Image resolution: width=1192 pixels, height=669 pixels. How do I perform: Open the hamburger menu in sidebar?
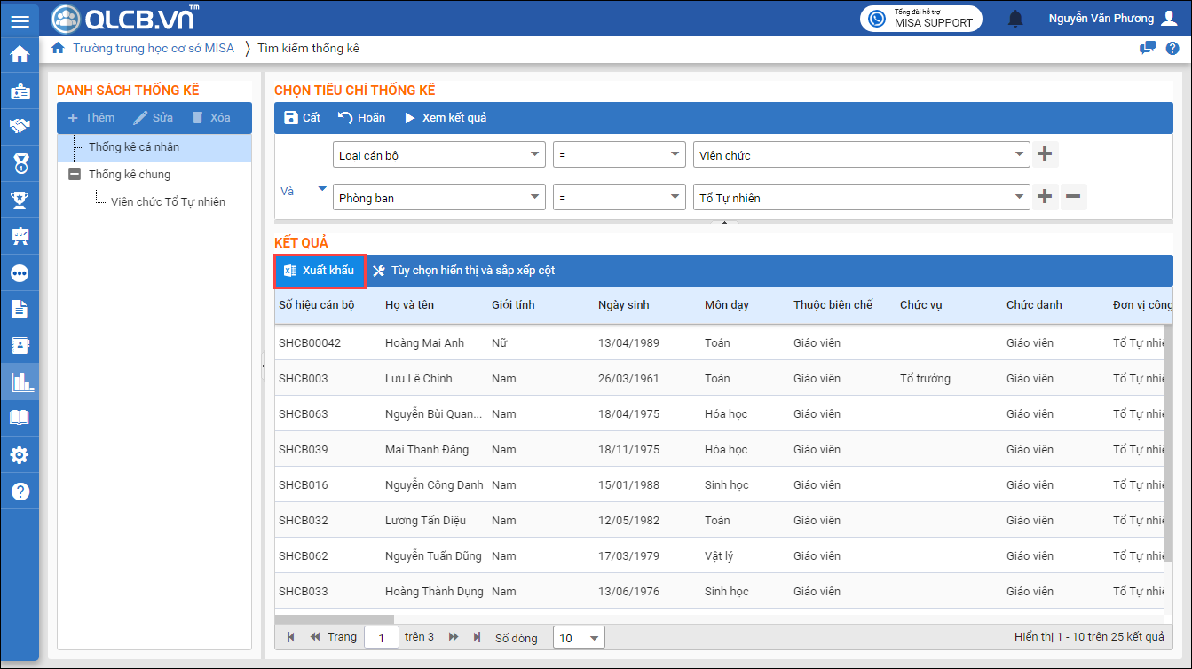coord(20,20)
